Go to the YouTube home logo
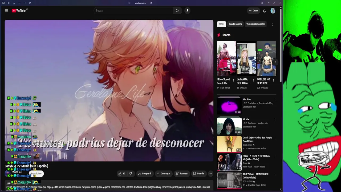This screenshot has width=341, height=192. point(19,11)
